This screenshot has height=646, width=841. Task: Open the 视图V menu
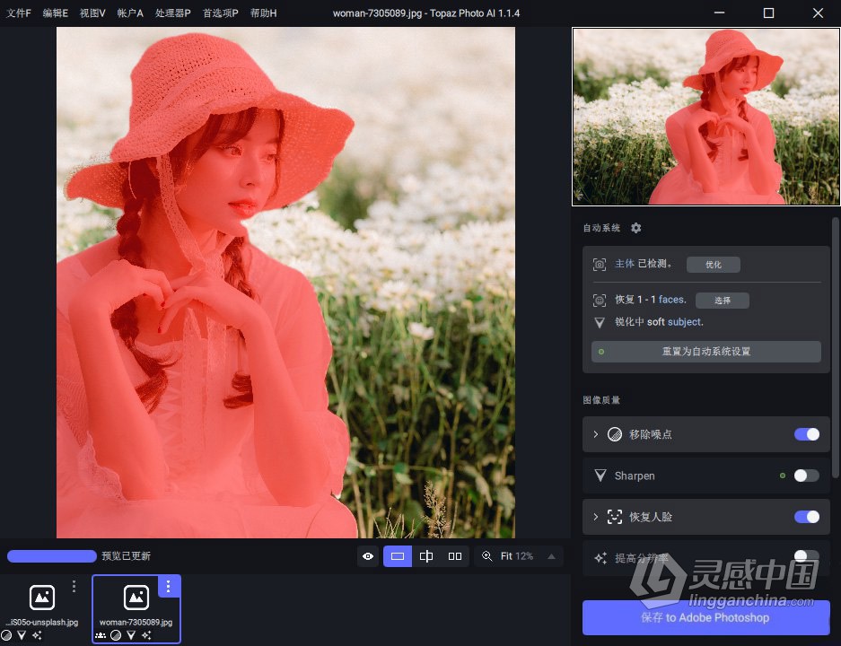coord(92,13)
